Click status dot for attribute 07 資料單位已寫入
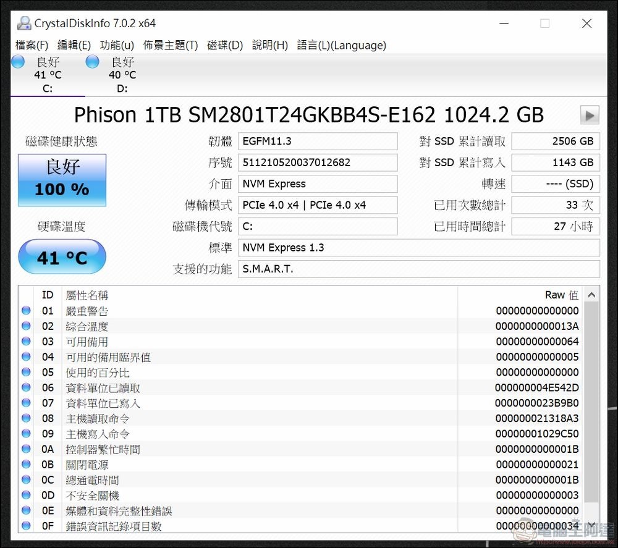Screen dimensions: 618x548 pyautogui.click(x=27, y=403)
